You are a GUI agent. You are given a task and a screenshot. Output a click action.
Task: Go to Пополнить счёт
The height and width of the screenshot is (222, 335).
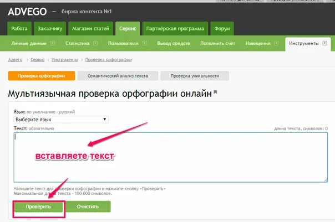[x=217, y=43]
